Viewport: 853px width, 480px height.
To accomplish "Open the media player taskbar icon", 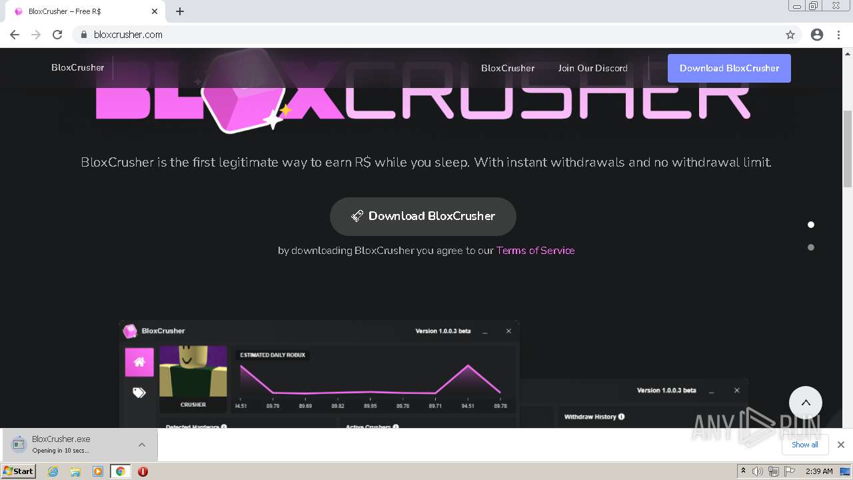I will (98, 471).
